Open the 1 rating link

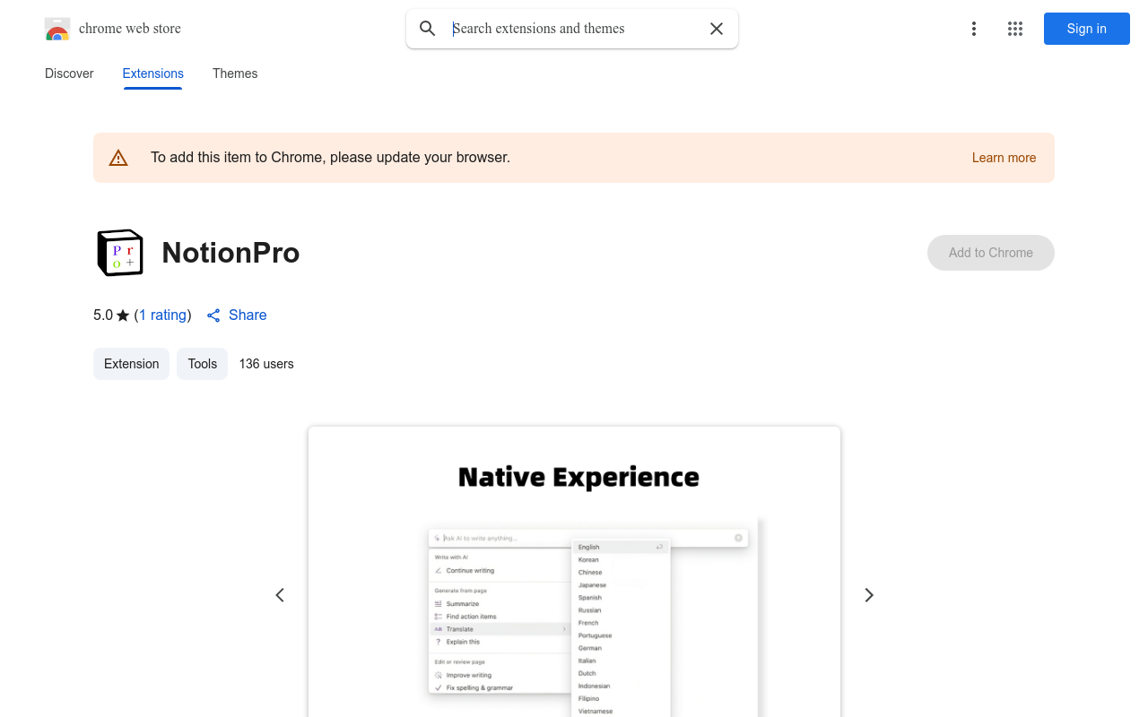tap(162, 315)
